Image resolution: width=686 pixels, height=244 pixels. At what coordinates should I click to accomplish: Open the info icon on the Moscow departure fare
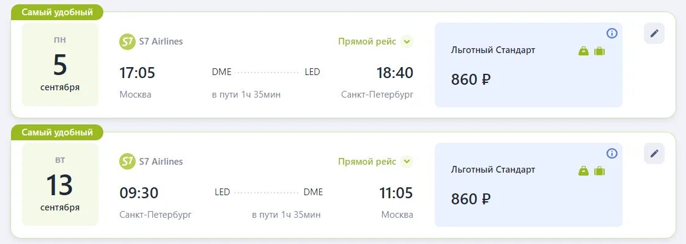click(x=611, y=33)
